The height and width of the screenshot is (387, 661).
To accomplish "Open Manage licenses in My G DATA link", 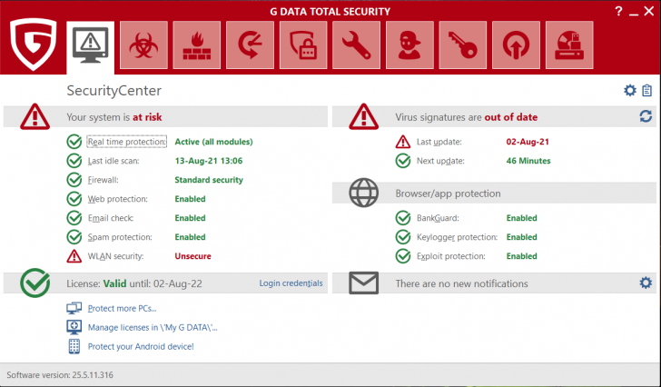I will 153,327.
